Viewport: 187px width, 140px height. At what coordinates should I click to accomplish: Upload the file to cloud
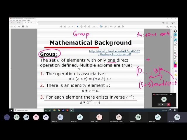coord(19,27)
